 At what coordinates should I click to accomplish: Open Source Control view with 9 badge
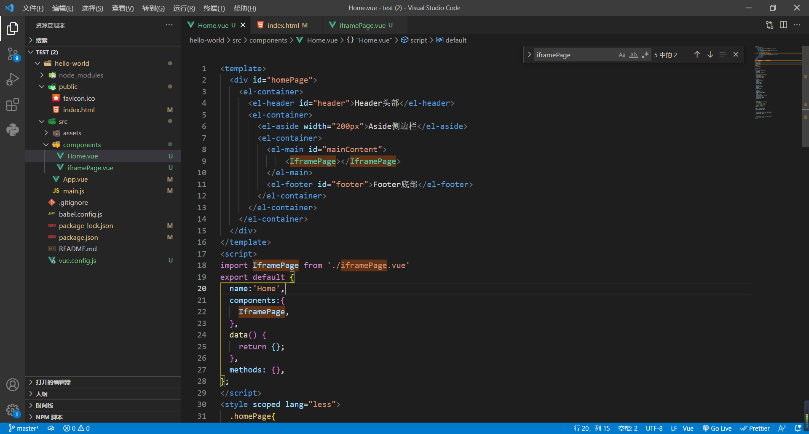[13, 54]
